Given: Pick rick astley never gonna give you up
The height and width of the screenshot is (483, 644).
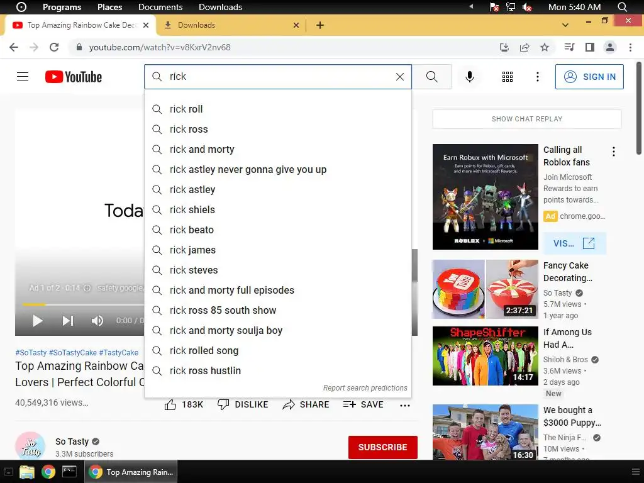Looking at the screenshot, I should [x=277, y=169].
